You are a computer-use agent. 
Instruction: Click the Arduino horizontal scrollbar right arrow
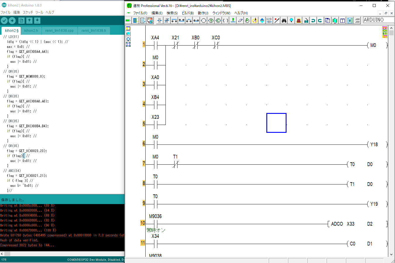click(122, 254)
